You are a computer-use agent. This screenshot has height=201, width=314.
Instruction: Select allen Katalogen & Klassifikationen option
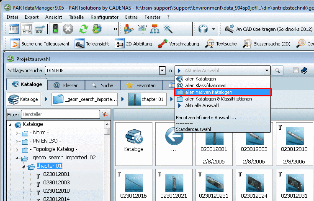[223, 99]
